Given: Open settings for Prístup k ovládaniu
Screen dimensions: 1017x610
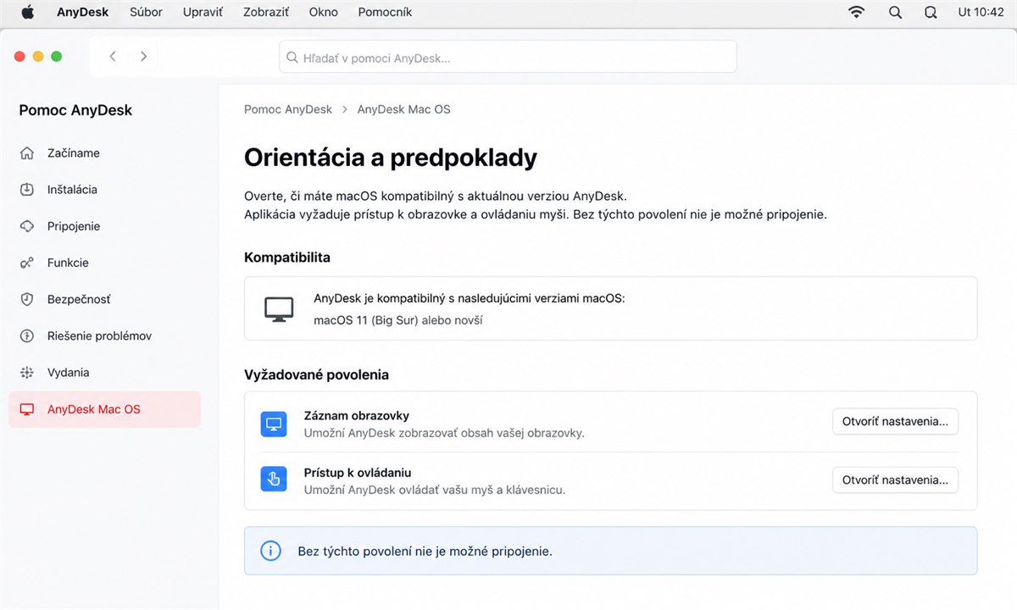Looking at the screenshot, I should point(895,480).
